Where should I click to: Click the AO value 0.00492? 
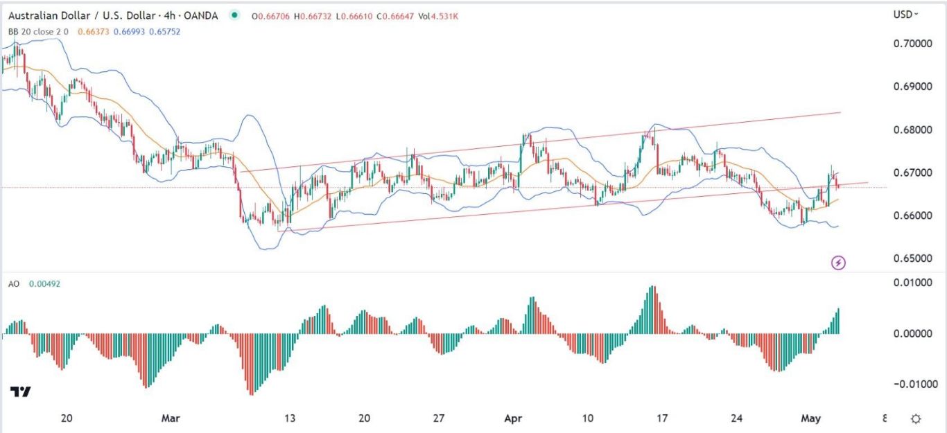[44, 284]
